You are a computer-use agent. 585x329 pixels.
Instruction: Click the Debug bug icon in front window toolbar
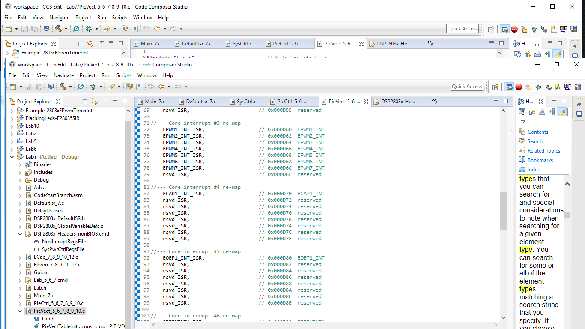pyautogui.click(x=93, y=87)
